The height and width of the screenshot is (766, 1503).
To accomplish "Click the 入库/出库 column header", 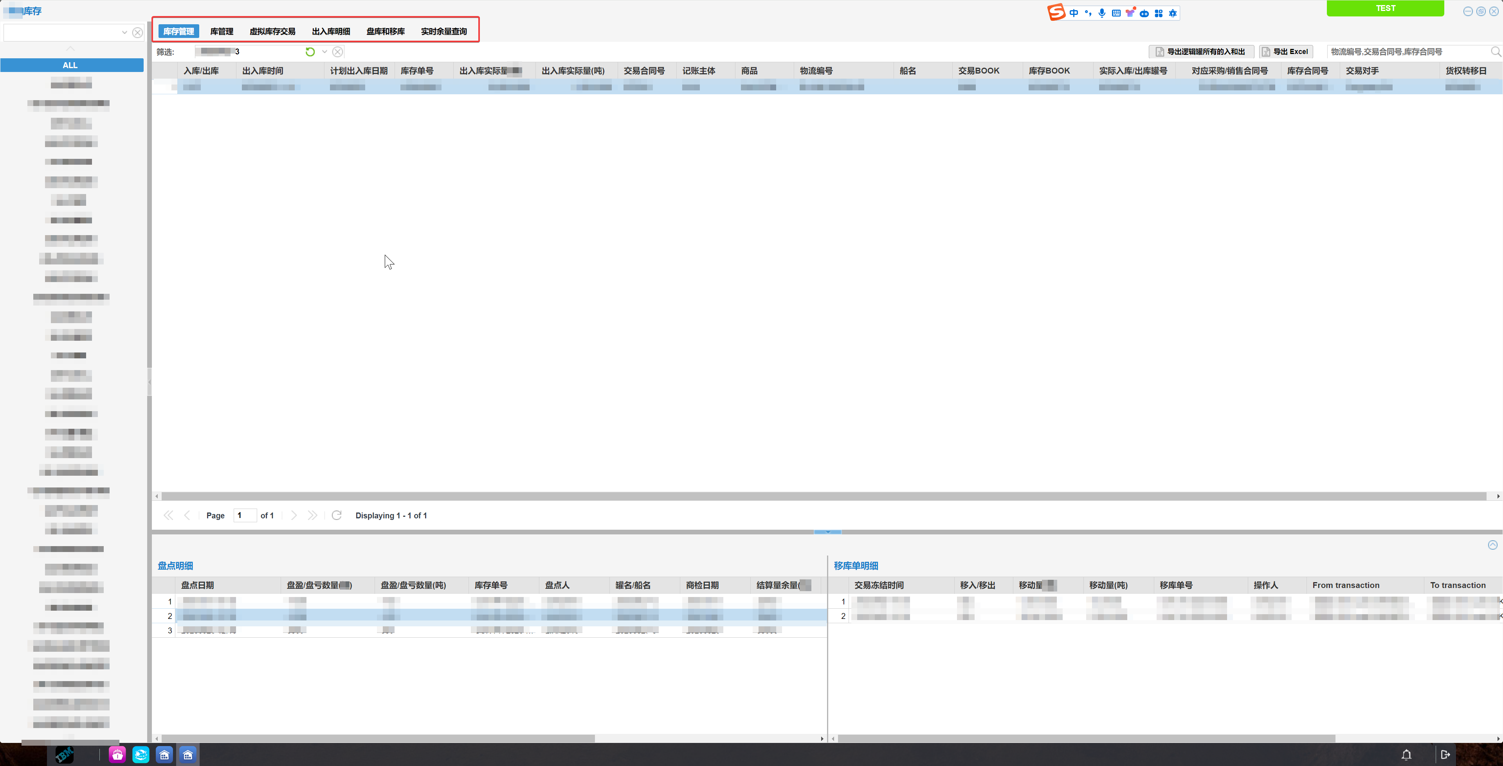I will (x=207, y=70).
